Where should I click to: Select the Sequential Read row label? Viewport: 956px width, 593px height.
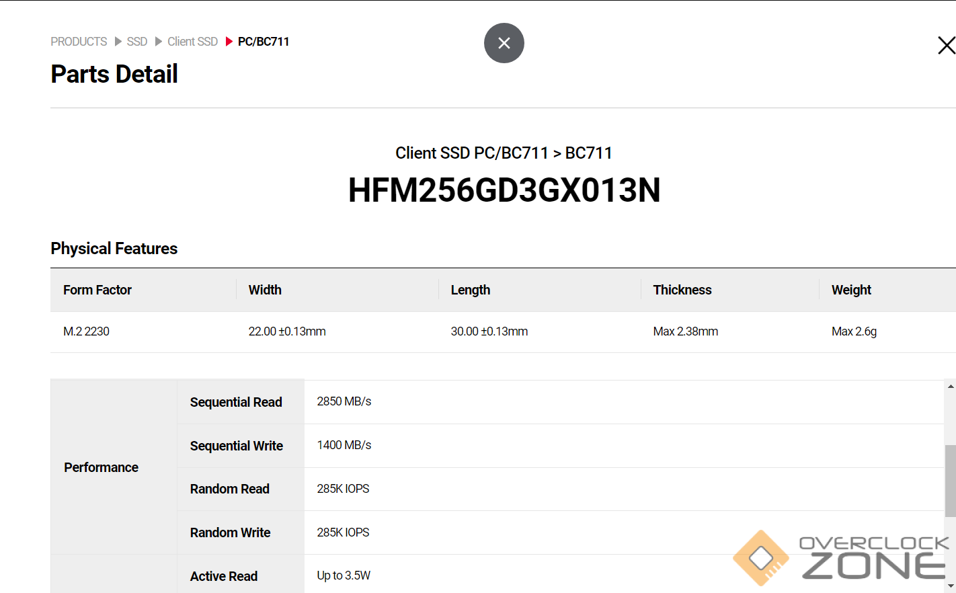tap(236, 402)
